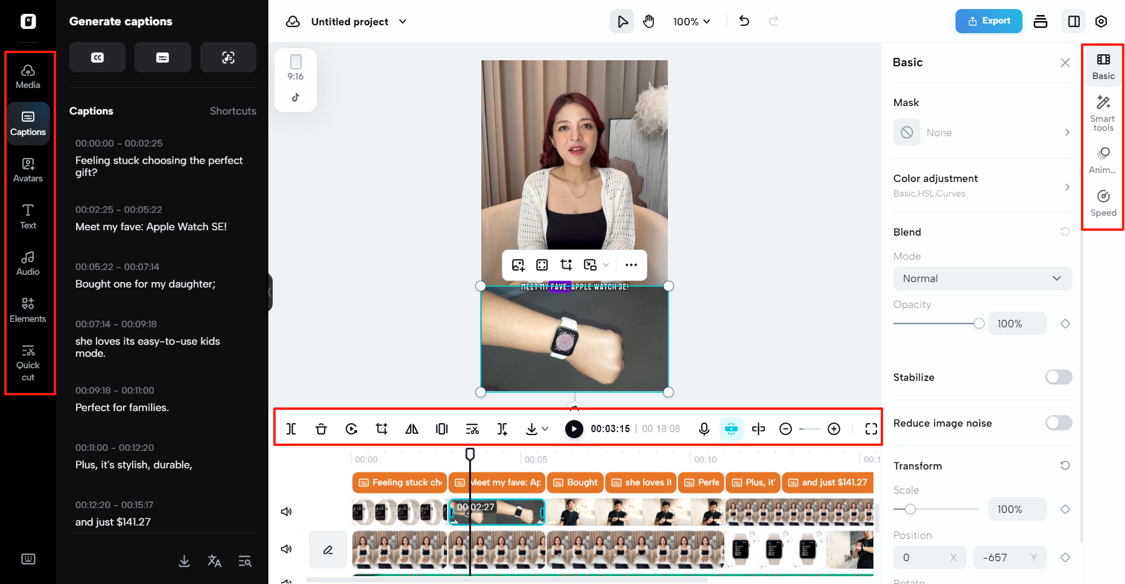
Task: Click the Position X input field
Action: (930, 557)
